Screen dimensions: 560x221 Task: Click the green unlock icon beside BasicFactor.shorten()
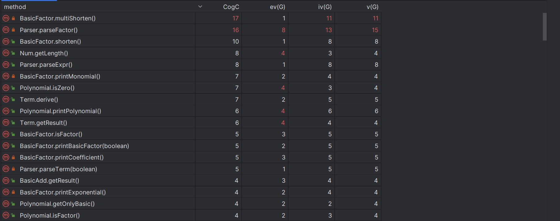[13, 41]
